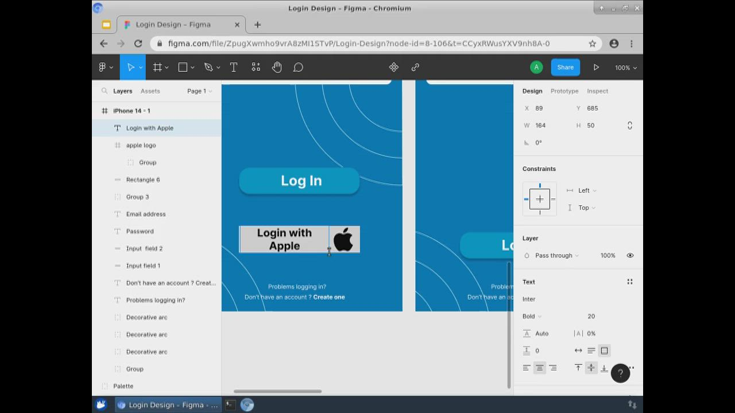
Task: Open shape tools dropdown arrow
Action: pyautogui.click(x=192, y=68)
